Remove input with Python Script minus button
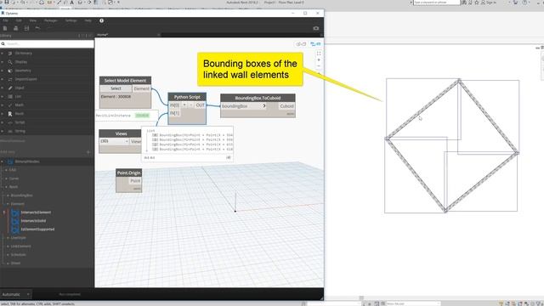 (190, 105)
